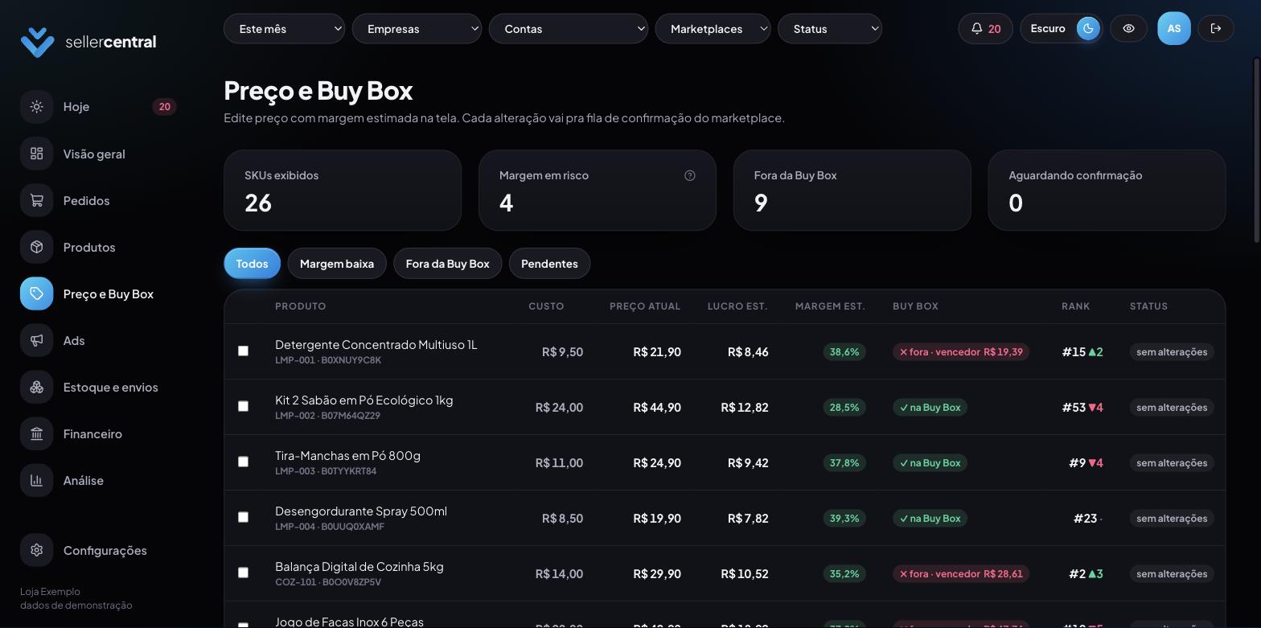Open Produtos via its box icon

36,247
